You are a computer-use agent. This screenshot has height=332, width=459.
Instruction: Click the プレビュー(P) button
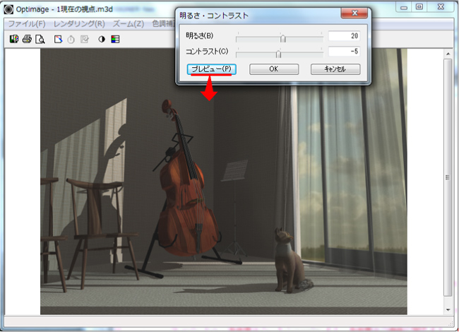tap(211, 69)
